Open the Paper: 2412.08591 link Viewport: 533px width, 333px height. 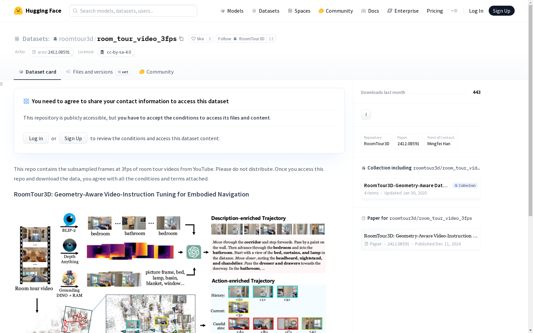coord(408,141)
